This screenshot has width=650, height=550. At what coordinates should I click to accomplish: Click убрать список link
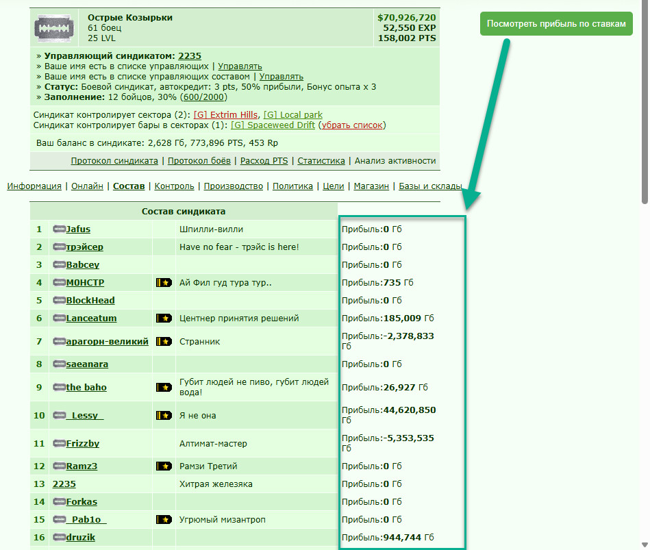click(352, 125)
